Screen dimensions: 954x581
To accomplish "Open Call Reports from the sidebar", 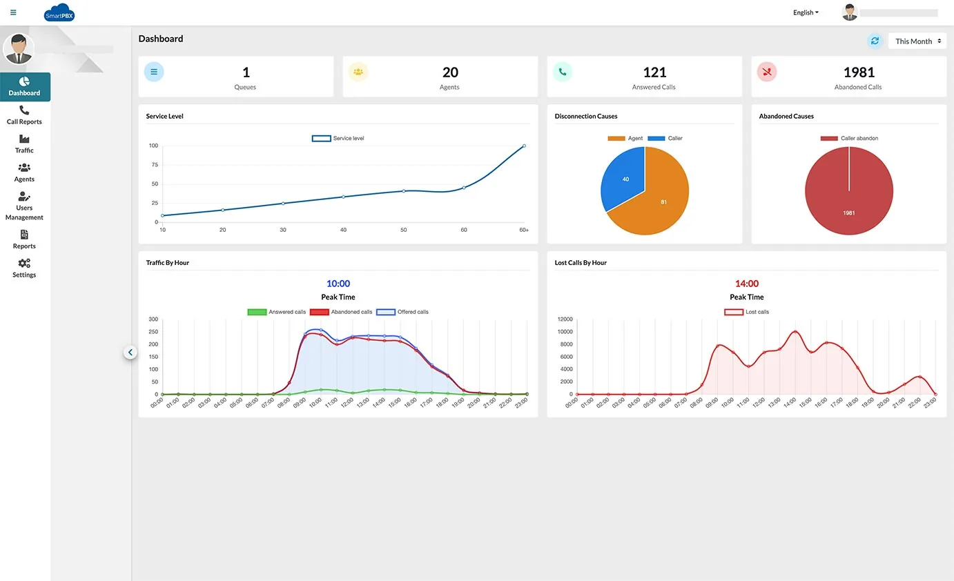I will click(x=23, y=115).
